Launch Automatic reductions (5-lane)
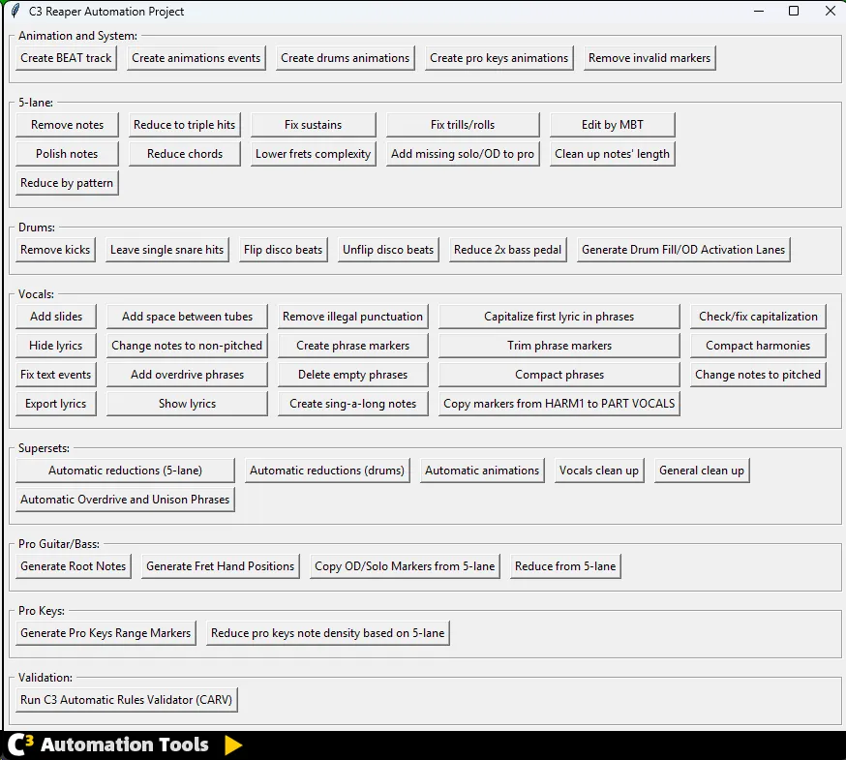 [x=125, y=471]
